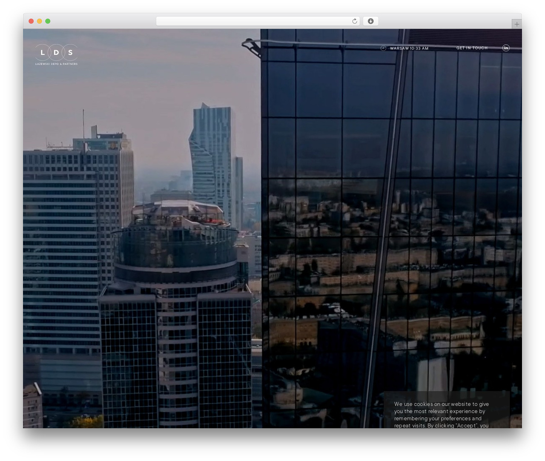Focus the browser address bar
This screenshot has height=461, width=545.
(x=258, y=21)
